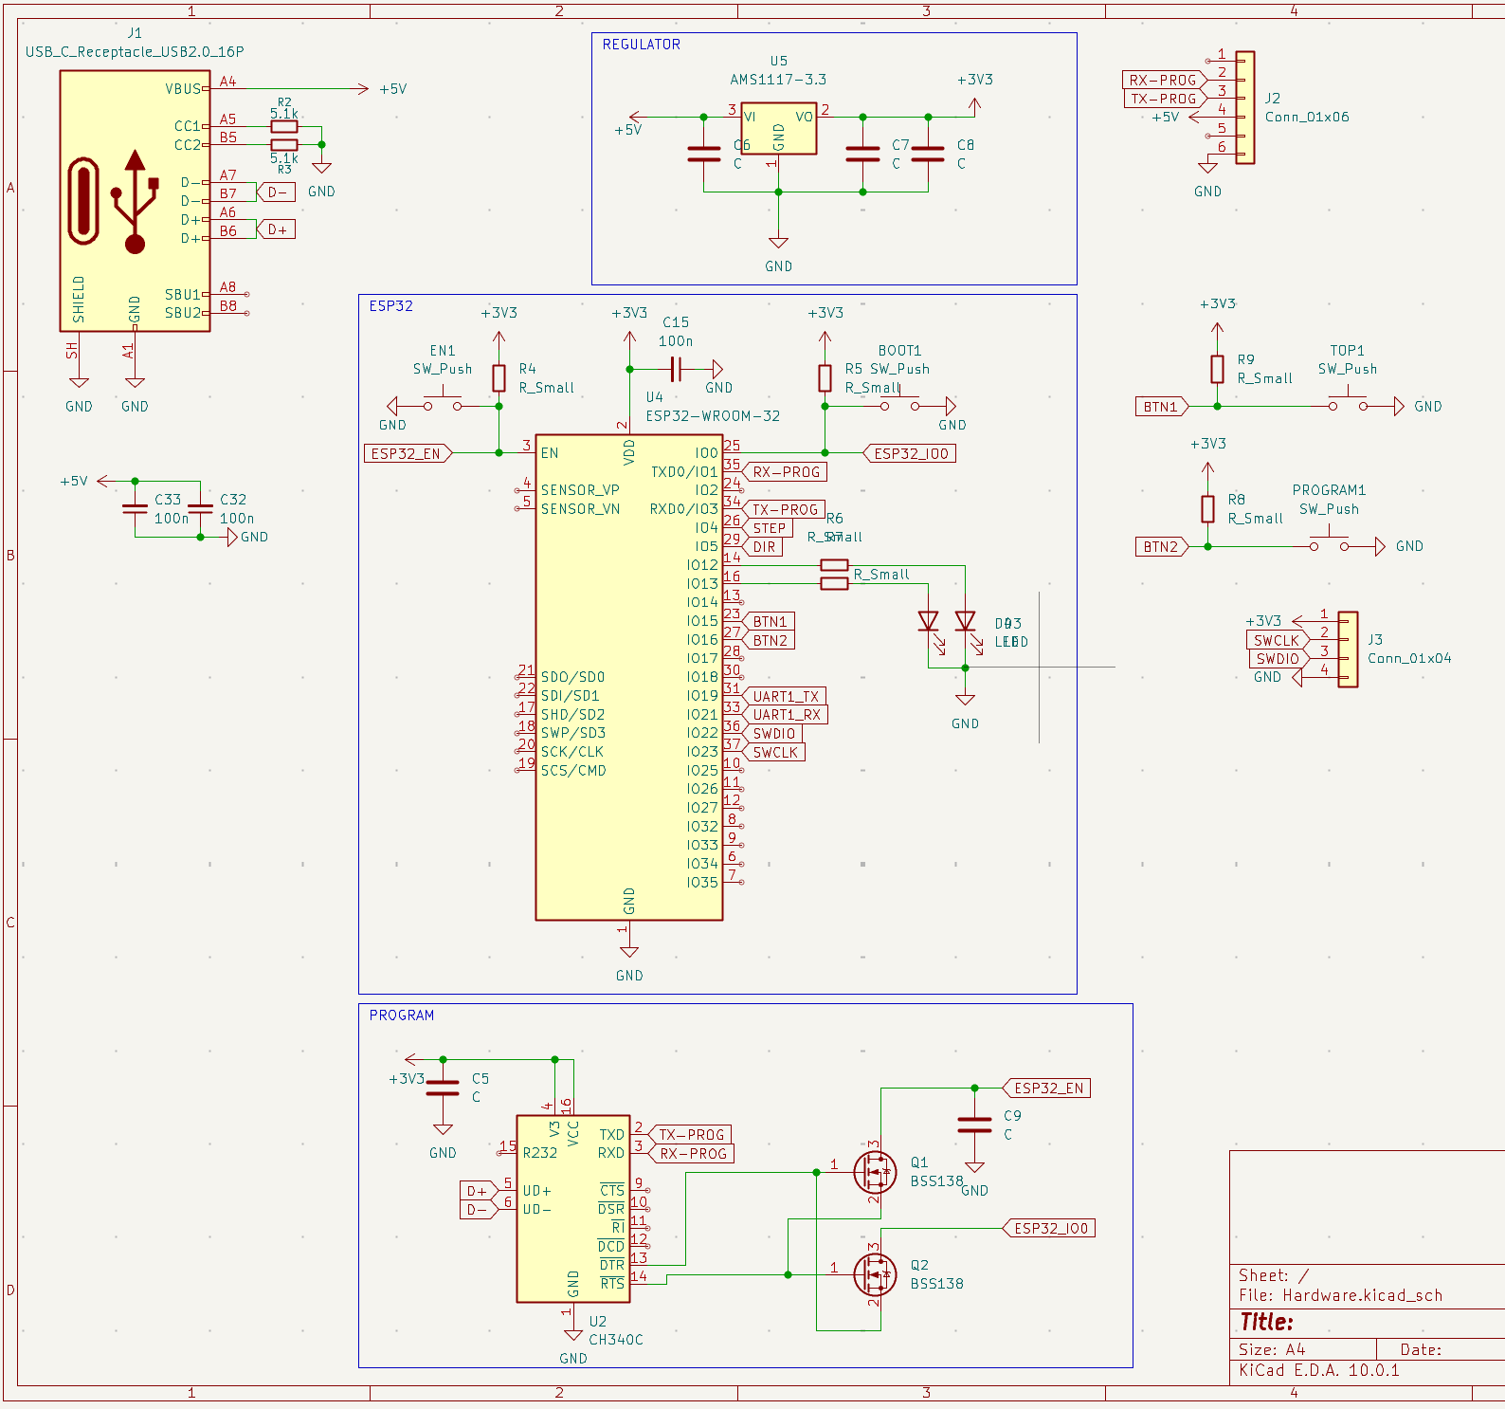Click the RX-PROG label at connector J2
This screenshot has width=1505, height=1409.
1165,80
